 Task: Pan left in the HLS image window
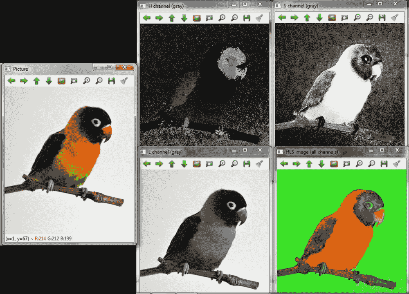pos(284,164)
